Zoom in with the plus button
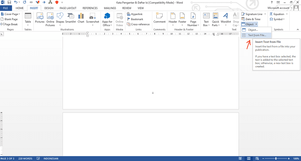301x161 pixels. click(289, 158)
